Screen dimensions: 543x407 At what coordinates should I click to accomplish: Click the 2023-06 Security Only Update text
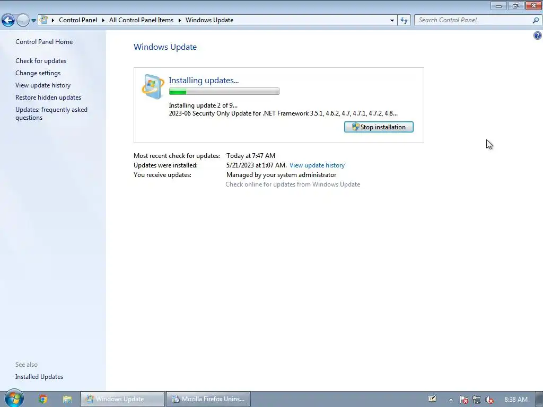283,113
